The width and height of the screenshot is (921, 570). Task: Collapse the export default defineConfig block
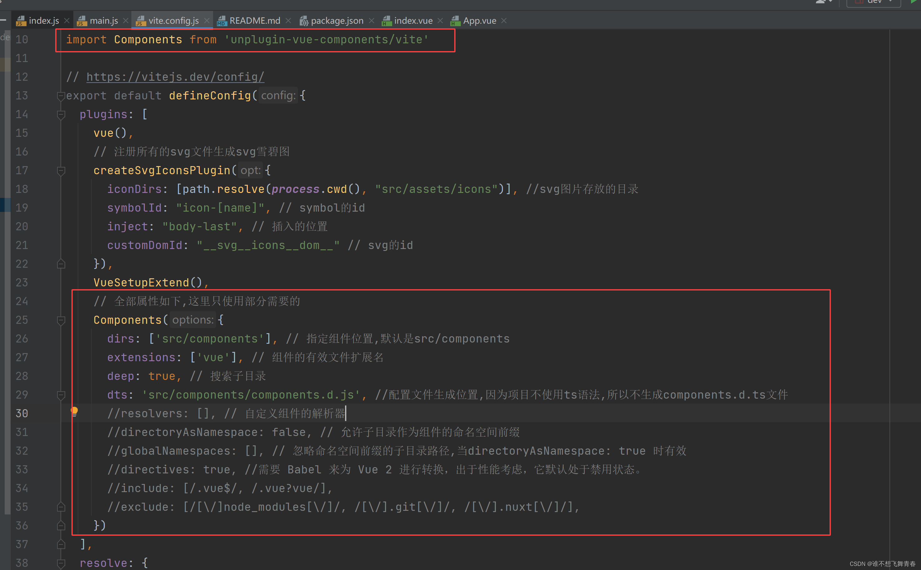[61, 96]
